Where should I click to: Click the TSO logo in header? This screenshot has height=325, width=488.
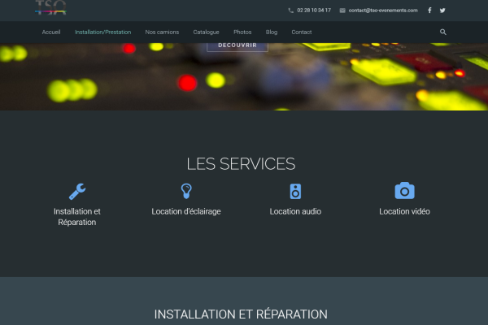(50, 8)
